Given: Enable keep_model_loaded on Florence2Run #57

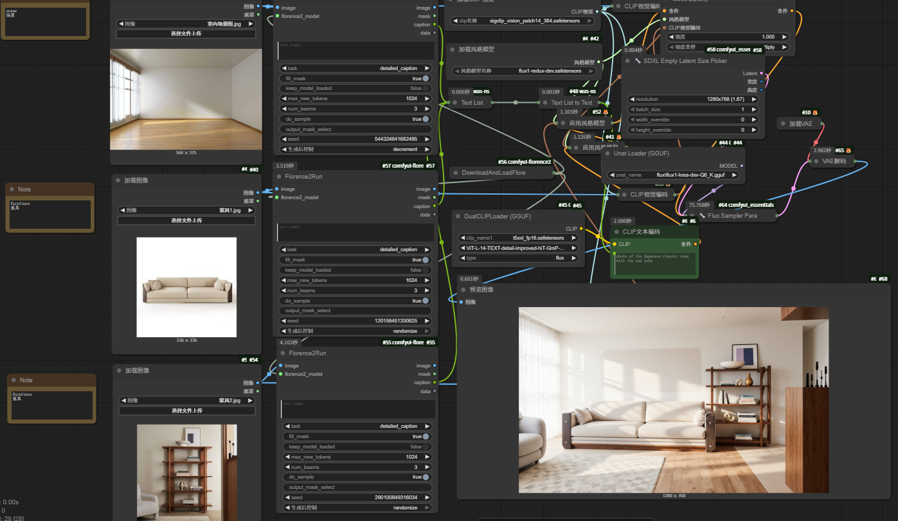Looking at the screenshot, I should point(356,270).
